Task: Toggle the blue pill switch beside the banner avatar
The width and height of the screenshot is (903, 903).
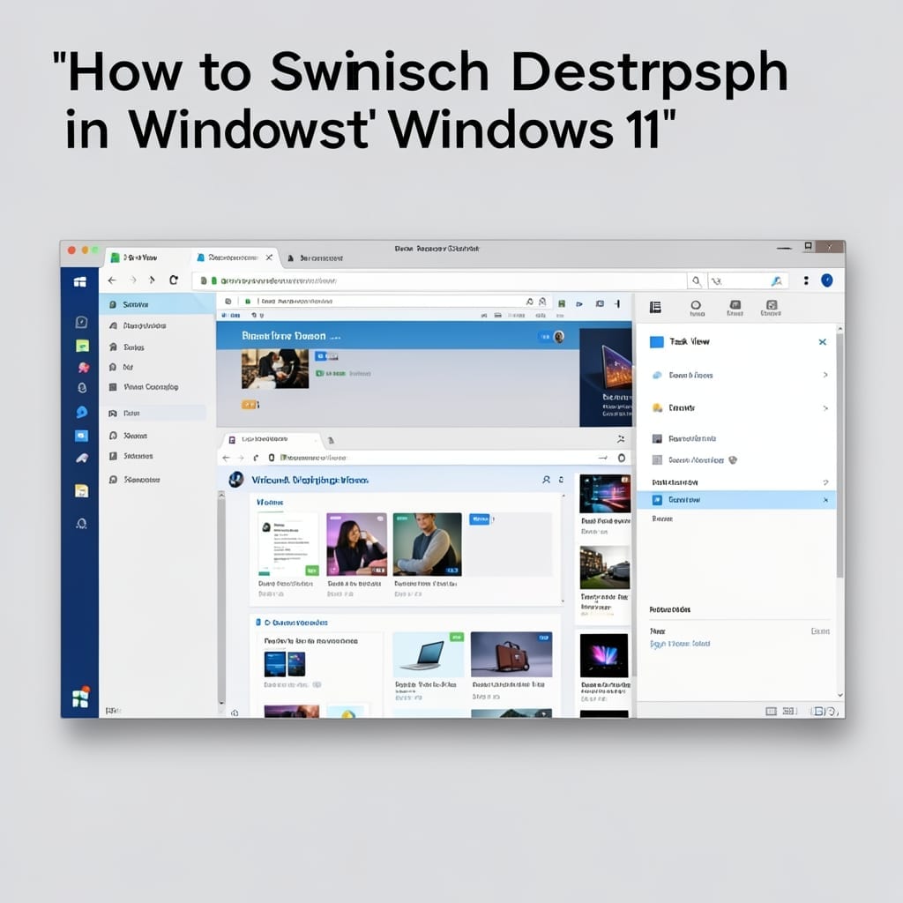Action: tap(544, 337)
